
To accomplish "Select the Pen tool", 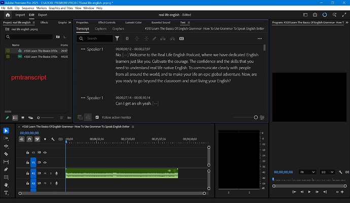I will [6, 170].
